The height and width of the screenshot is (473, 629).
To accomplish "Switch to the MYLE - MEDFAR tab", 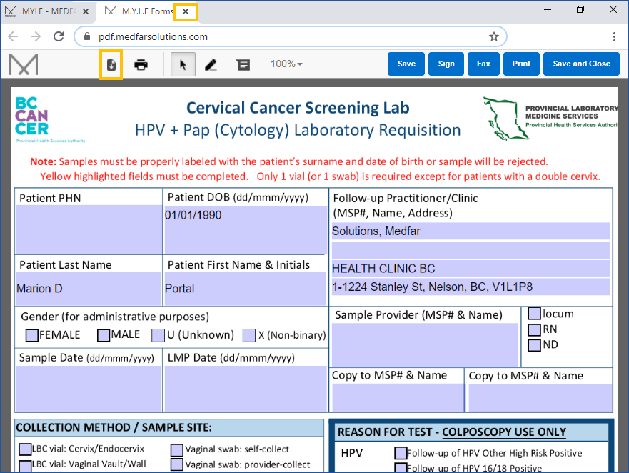I will [50, 11].
